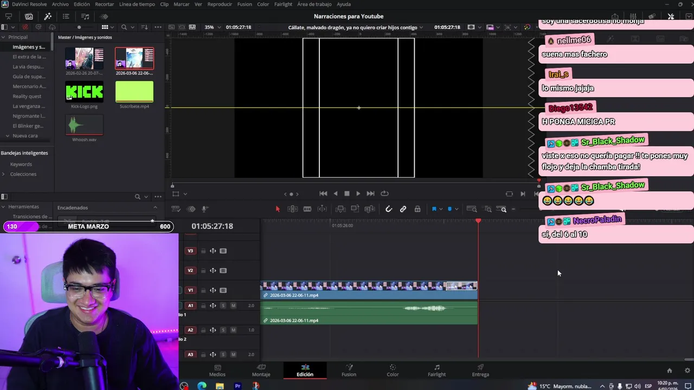Toggle loop playback in the viewer
Image resolution: width=694 pixels, height=390 pixels.
click(384, 193)
